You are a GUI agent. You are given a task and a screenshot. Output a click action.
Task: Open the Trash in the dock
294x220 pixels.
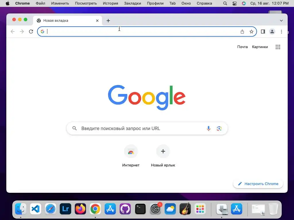[273, 209]
